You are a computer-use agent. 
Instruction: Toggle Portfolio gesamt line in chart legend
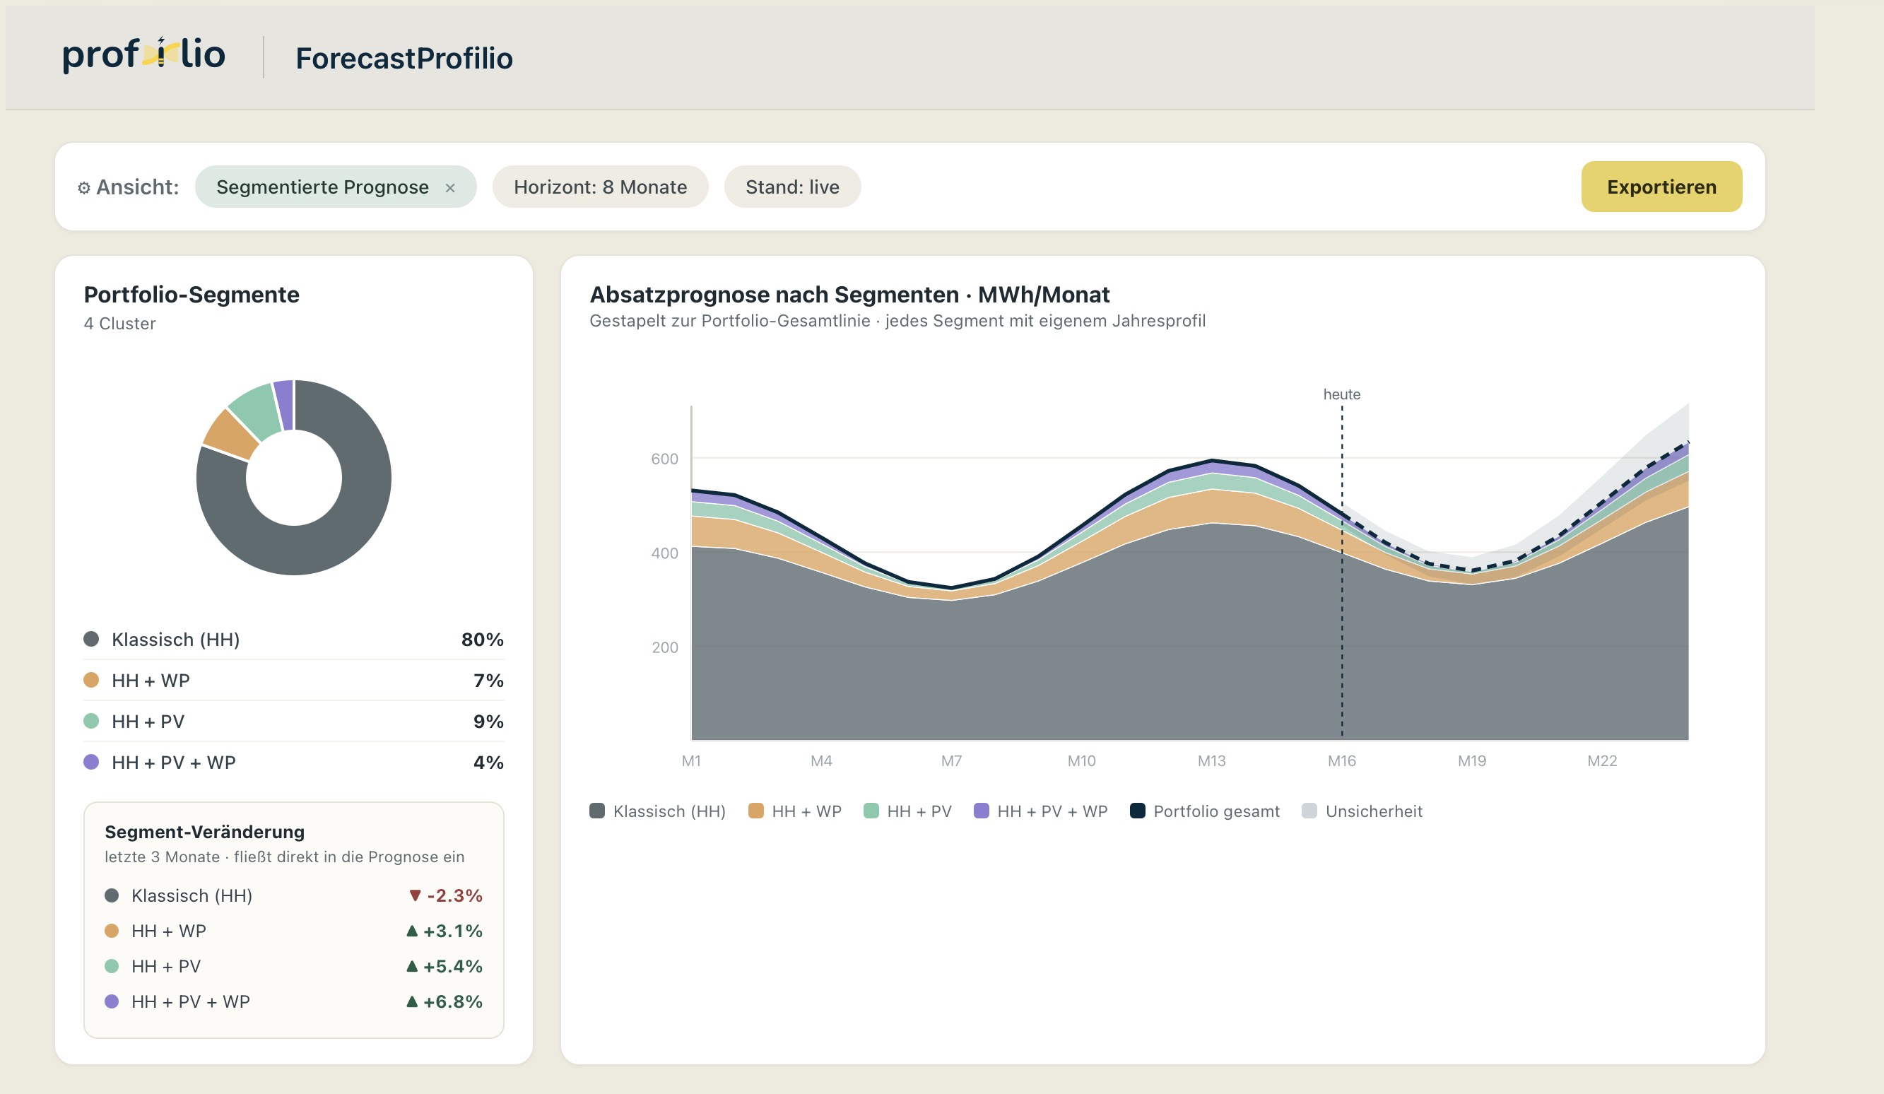pos(1205,811)
